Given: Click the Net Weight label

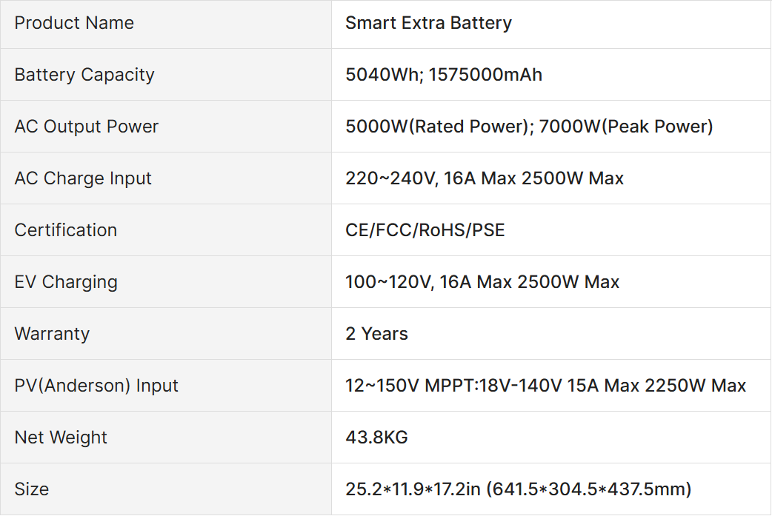Looking at the screenshot, I should coord(61,438).
